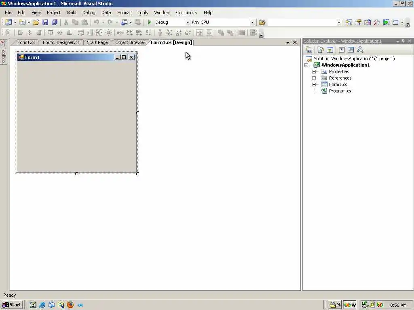The height and width of the screenshot is (310, 414).
Task: Select the Solution 'WindowsApplication1' root node
Action: (x=354, y=59)
